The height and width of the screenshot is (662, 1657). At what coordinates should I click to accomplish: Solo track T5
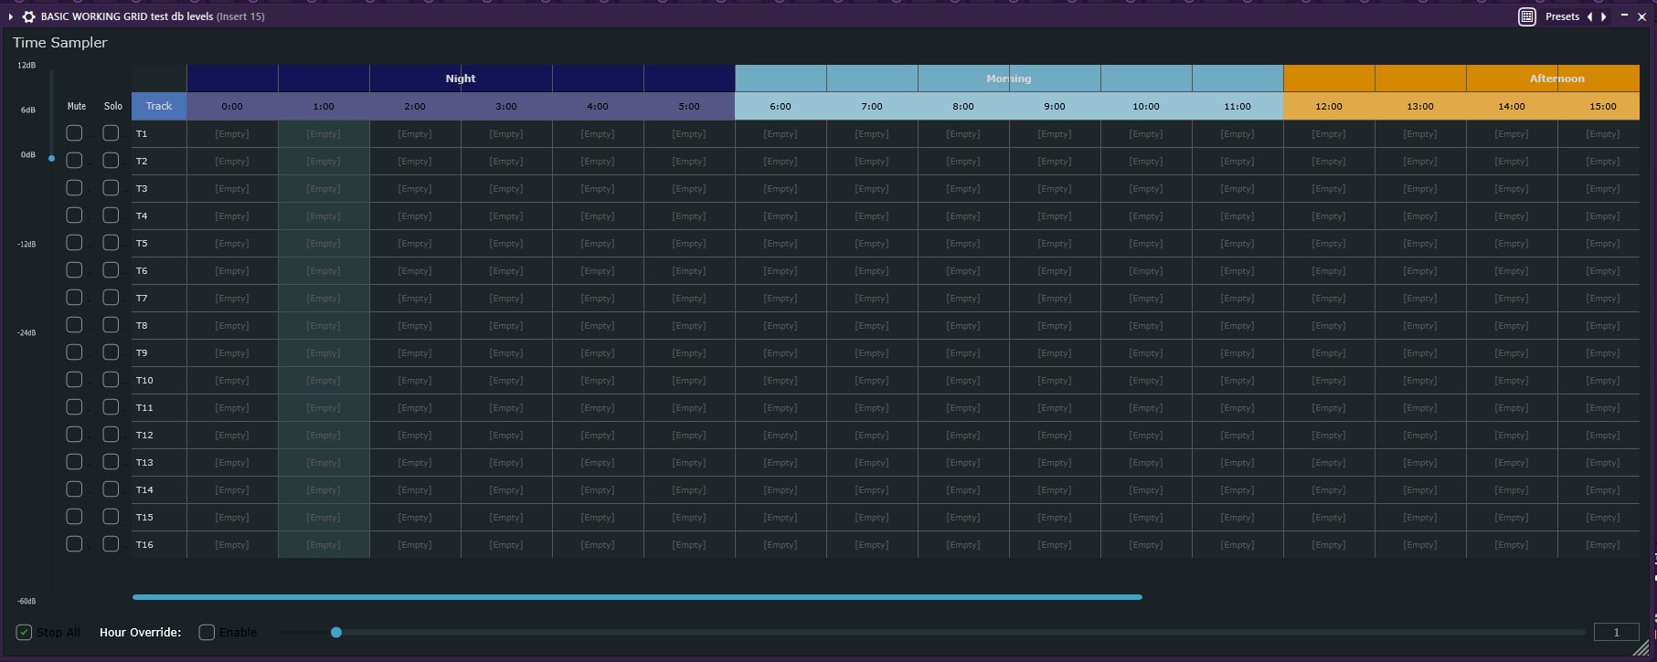tap(111, 243)
